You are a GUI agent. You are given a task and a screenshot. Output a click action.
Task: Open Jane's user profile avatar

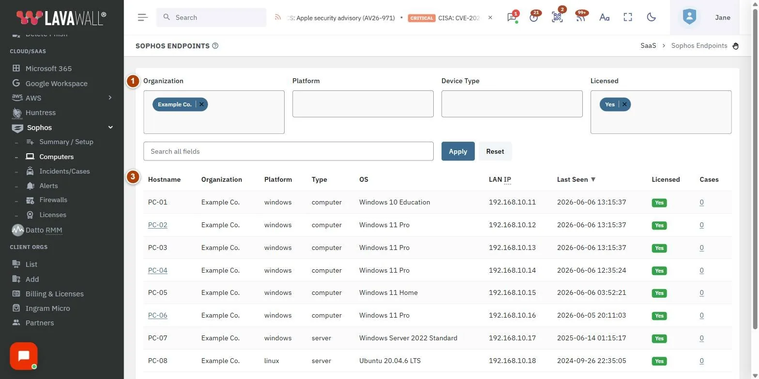[689, 17]
